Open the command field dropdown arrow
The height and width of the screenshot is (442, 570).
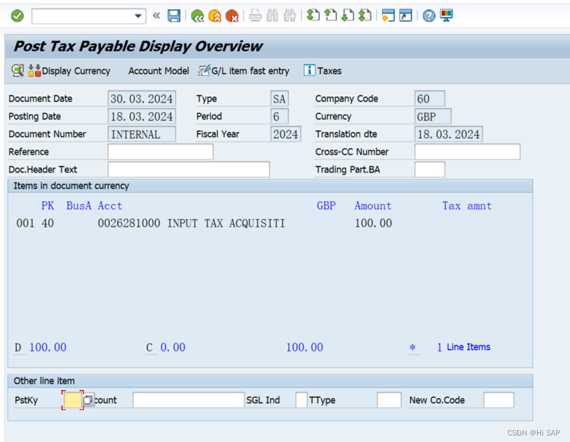click(x=136, y=16)
